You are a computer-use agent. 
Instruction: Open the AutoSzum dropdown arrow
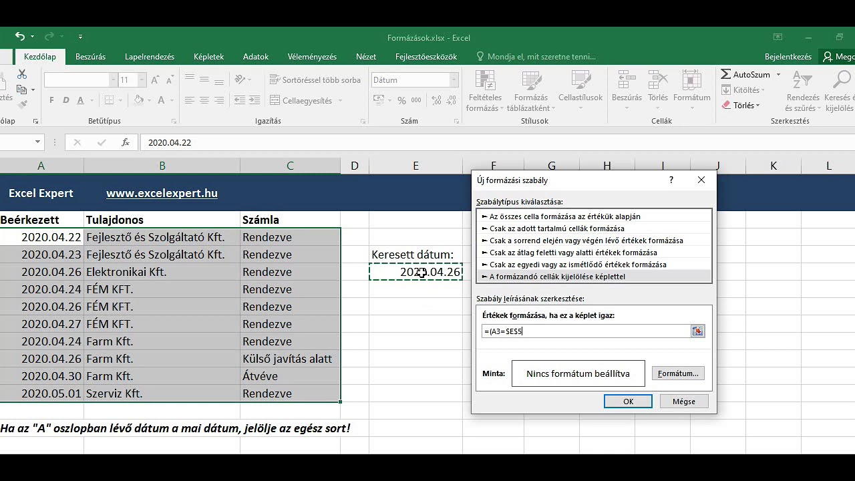click(x=778, y=75)
